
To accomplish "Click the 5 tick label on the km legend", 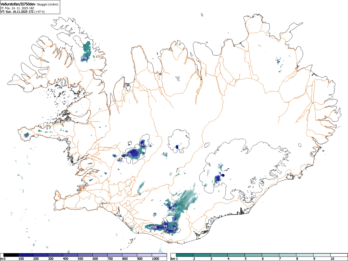I will point(246,259).
